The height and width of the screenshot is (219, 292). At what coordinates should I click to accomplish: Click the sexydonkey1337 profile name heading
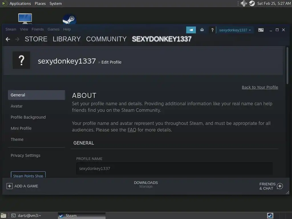(67, 61)
